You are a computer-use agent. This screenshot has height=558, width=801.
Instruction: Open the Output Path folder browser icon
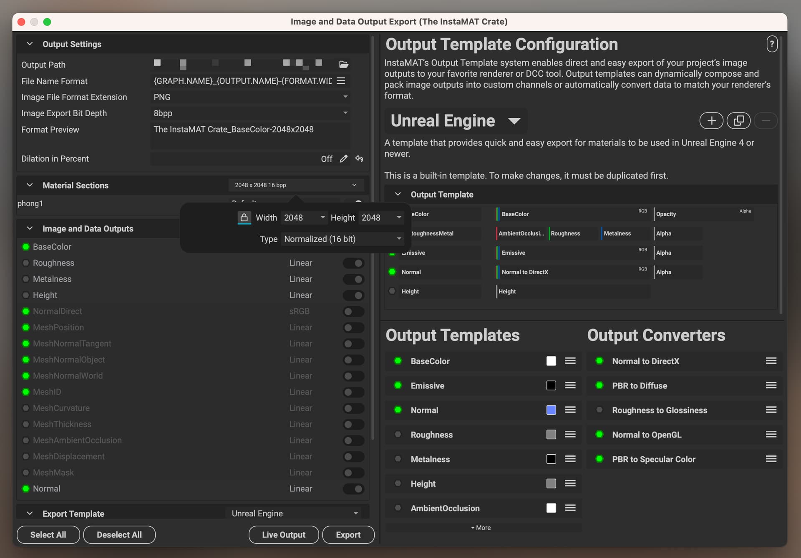click(x=343, y=65)
